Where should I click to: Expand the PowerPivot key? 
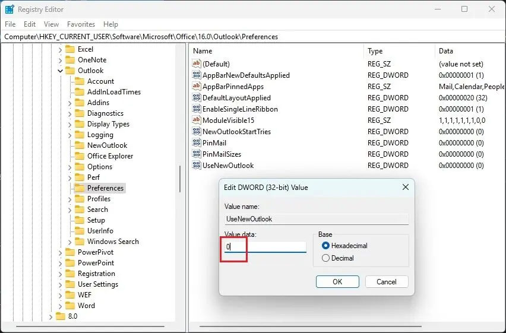[x=60, y=253]
